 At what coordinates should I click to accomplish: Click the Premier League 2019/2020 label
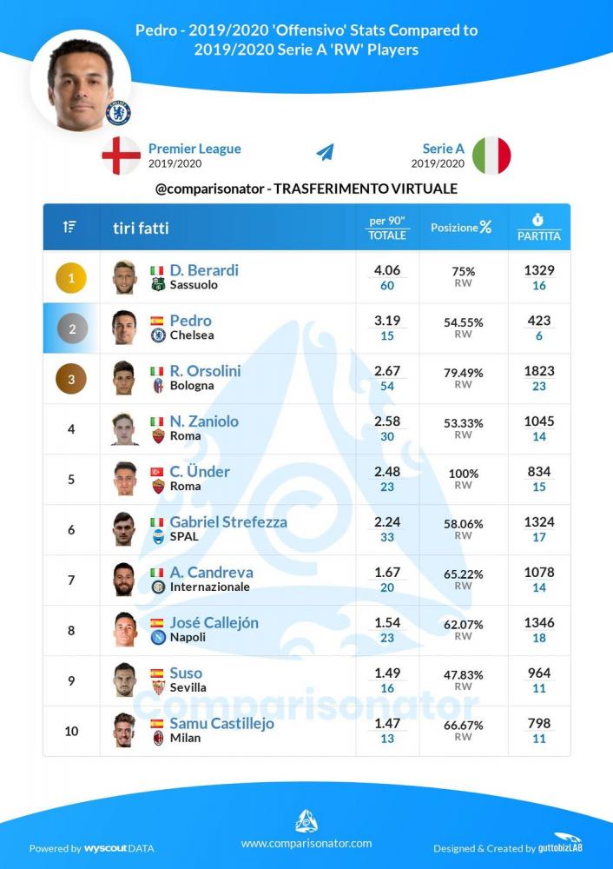tap(194, 156)
